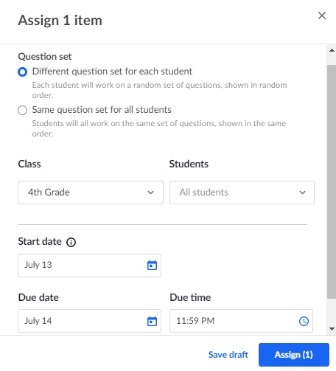Focus the 11:59 PM due time field
Image resolution: width=336 pixels, height=371 pixels.
[x=241, y=321]
